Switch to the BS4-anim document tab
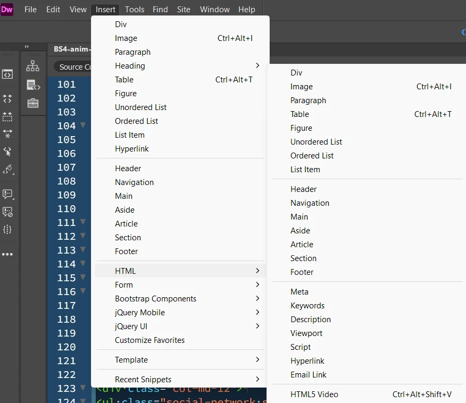This screenshot has width=466, height=403. pos(70,49)
